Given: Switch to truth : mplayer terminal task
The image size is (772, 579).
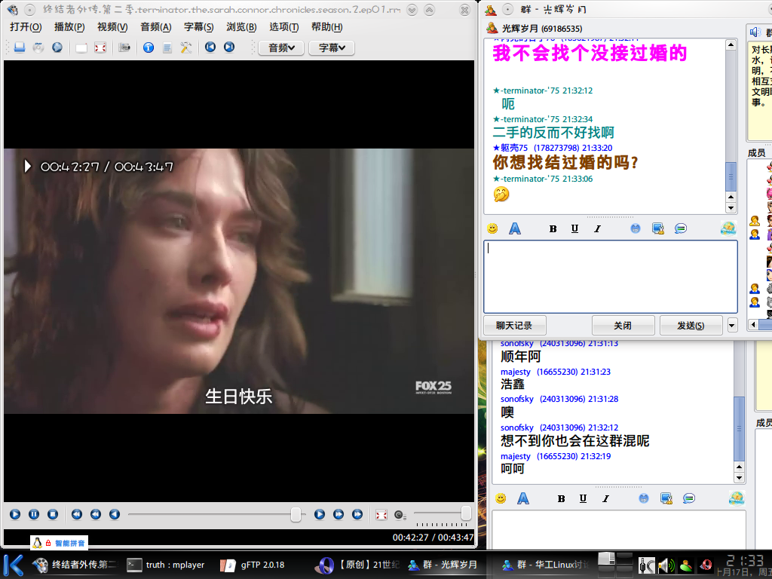Looking at the screenshot, I should click(x=166, y=565).
